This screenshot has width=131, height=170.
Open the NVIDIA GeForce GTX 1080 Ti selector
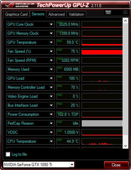click(39, 164)
